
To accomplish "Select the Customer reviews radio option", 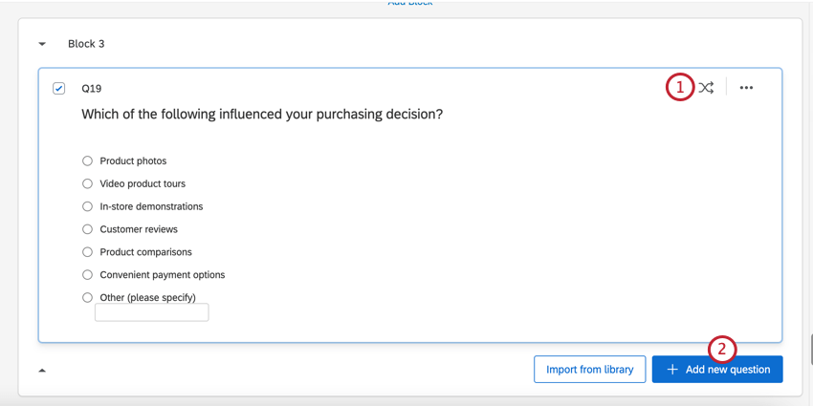I will (88, 229).
